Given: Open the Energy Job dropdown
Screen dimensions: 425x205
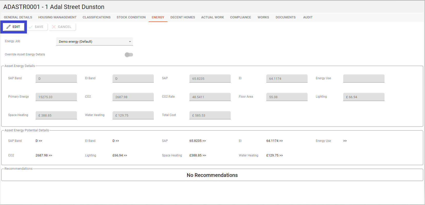Looking at the screenshot, I should [94, 42].
